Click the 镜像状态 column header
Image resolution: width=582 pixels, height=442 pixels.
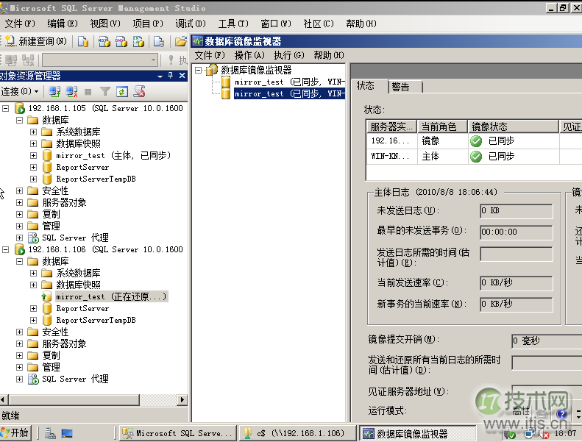(x=514, y=126)
